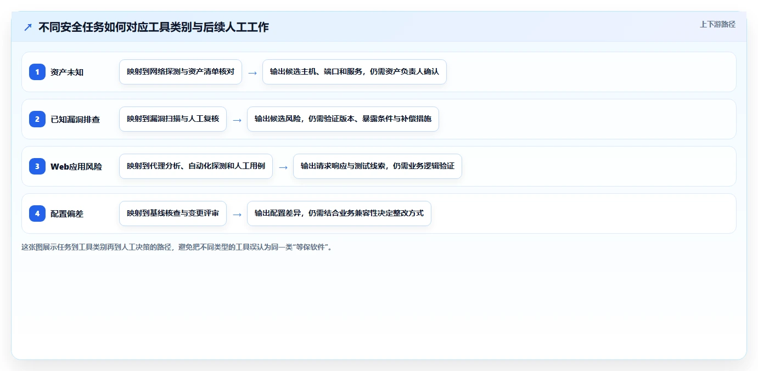Open the 映射到漏洞扫描与人工复核 box

173,119
